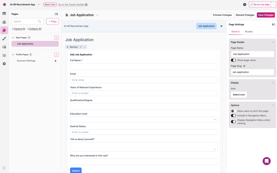Open the Data tables icon in sidebar
This screenshot has height=173, width=277.
click(x=4, y=14)
